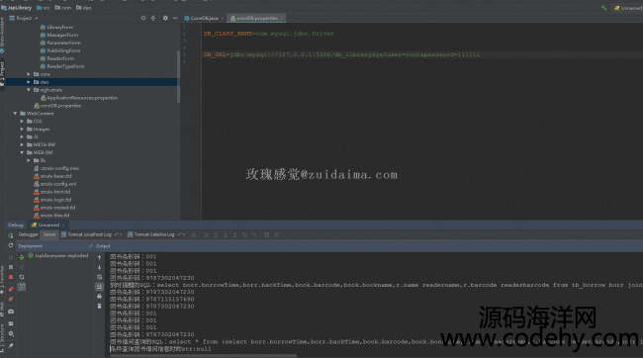Click the build hammer icon
643x358 pixels.
point(603,8)
